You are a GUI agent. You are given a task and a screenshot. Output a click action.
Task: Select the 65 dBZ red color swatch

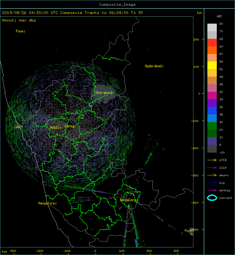[x=212, y=42]
